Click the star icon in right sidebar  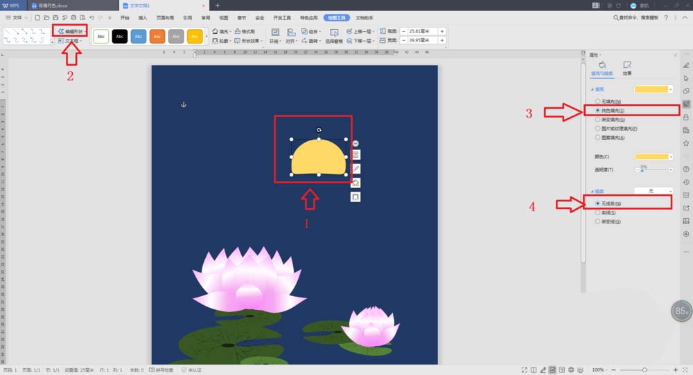pos(686,143)
